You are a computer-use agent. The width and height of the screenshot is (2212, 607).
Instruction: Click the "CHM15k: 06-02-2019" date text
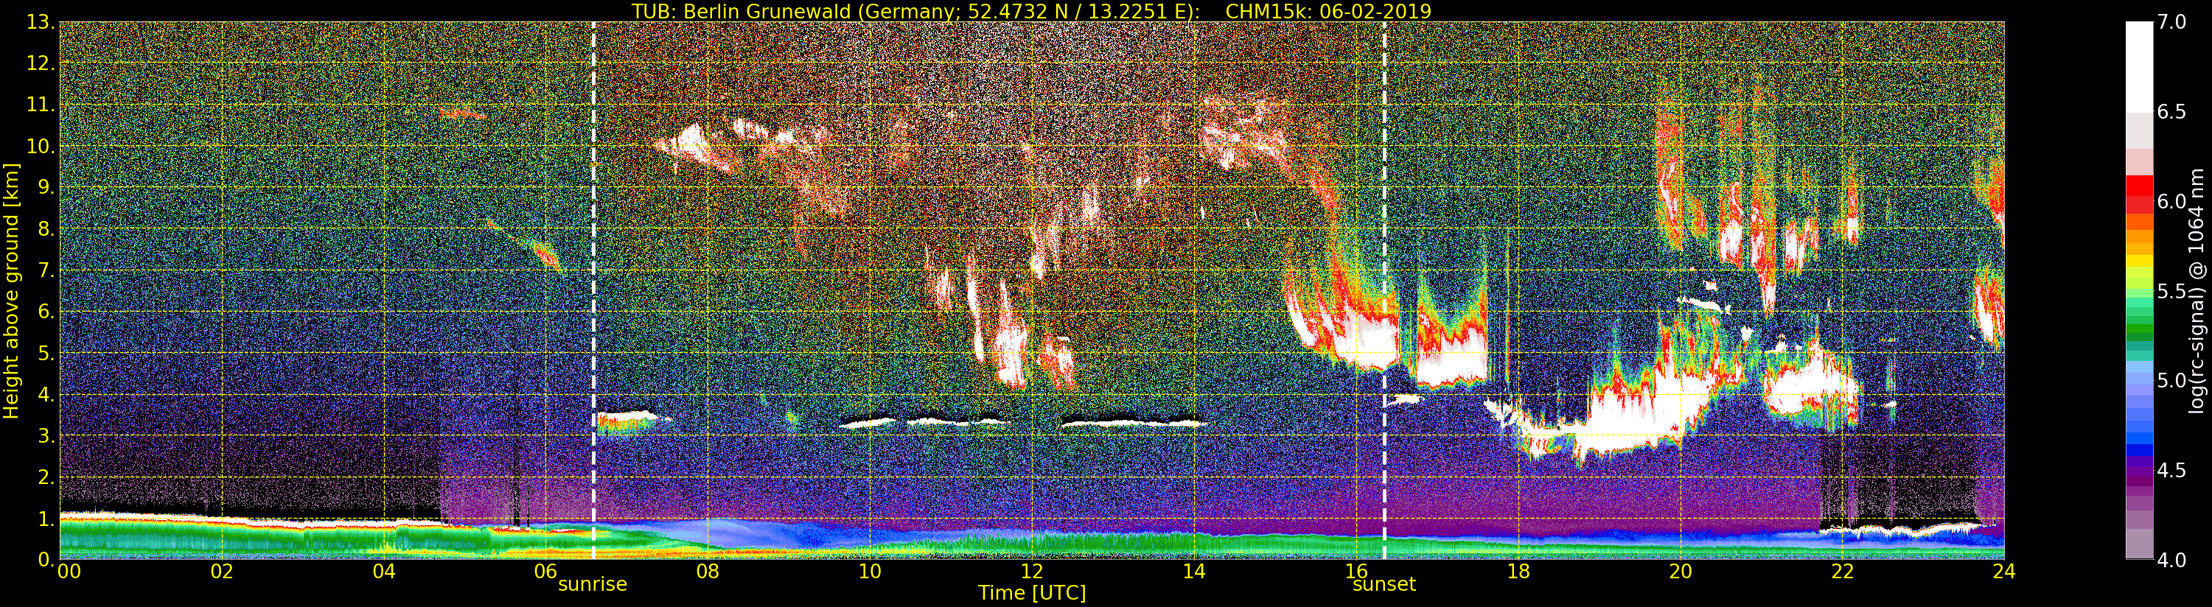pyautogui.click(x=1328, y=11)
